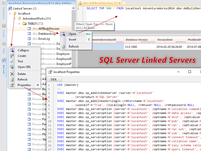Choose Insert in the table context menu
201x151 pixels.
point(76,40)
